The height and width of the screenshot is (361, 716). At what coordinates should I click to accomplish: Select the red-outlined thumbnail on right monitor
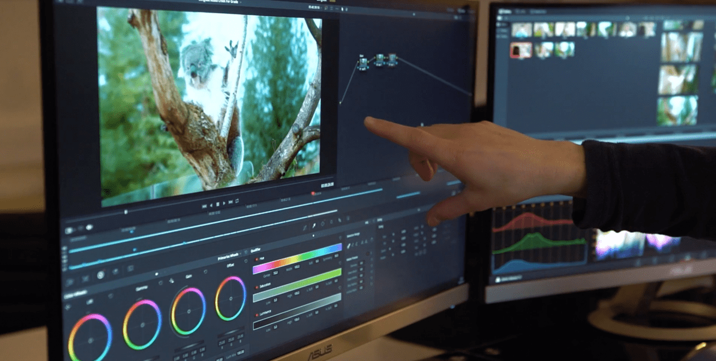[521, 50]
